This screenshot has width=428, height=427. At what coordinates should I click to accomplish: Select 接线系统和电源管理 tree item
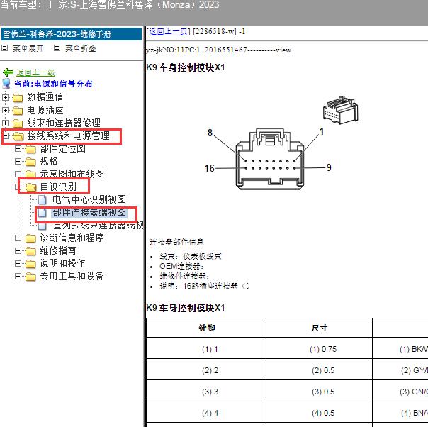68,135
